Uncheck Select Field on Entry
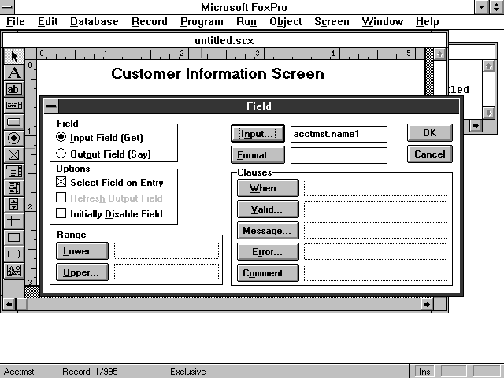The height and width of the screenshot is (378, 504). [x=61, y=183]
